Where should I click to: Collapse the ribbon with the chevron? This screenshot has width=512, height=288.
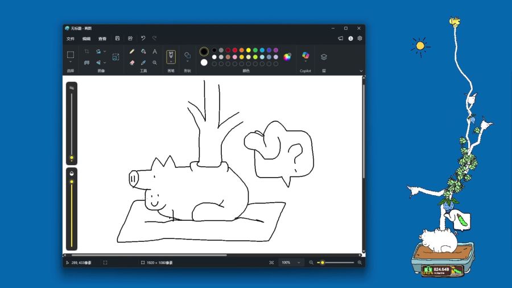[x=361, y=71]
